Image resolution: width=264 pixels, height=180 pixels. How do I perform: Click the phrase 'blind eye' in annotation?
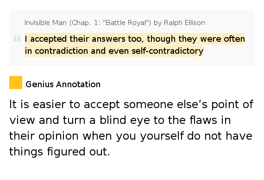pos(125,120)
